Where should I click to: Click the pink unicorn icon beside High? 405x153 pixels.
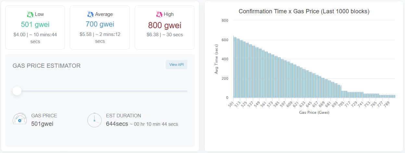159,14
